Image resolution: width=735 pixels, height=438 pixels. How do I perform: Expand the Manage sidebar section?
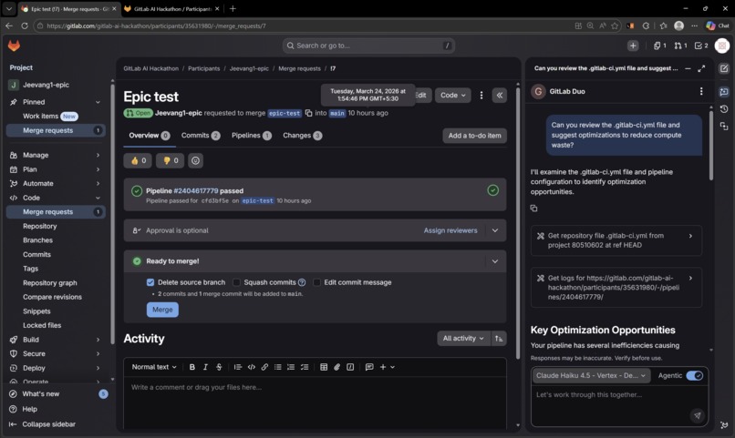(x=56, y=155)
